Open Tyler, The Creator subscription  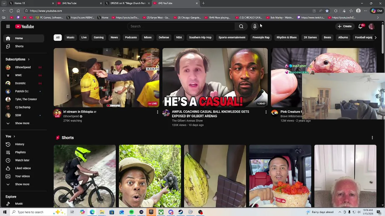(24, 99)
